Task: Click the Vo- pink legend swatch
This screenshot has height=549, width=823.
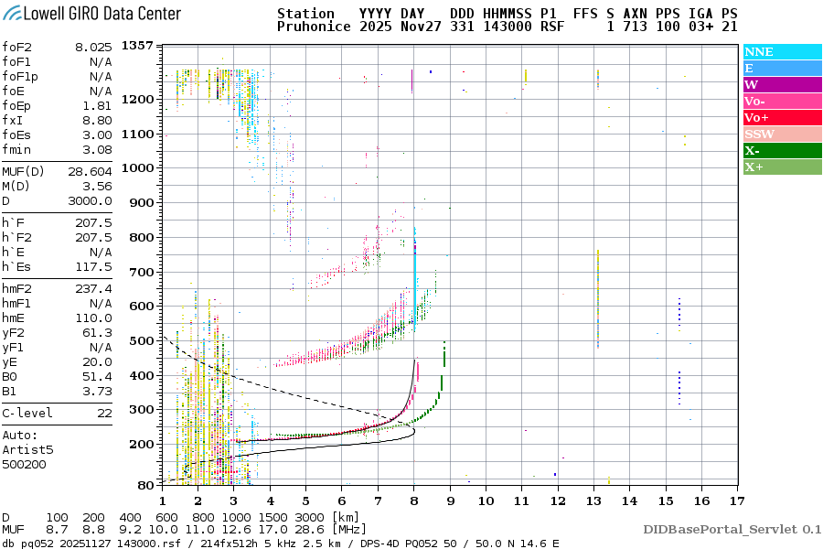Action: coord(782,102)
